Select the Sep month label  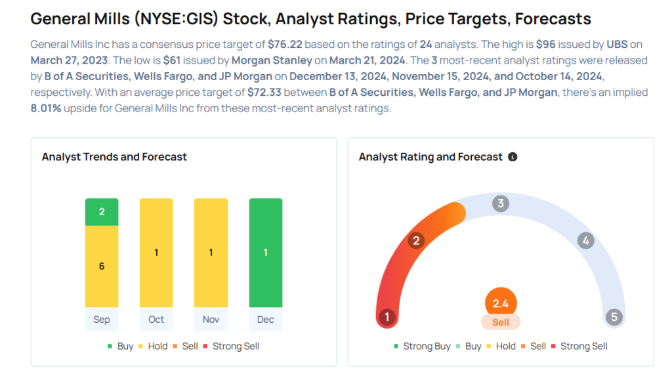pyautogui.click(x=102, y=320)
